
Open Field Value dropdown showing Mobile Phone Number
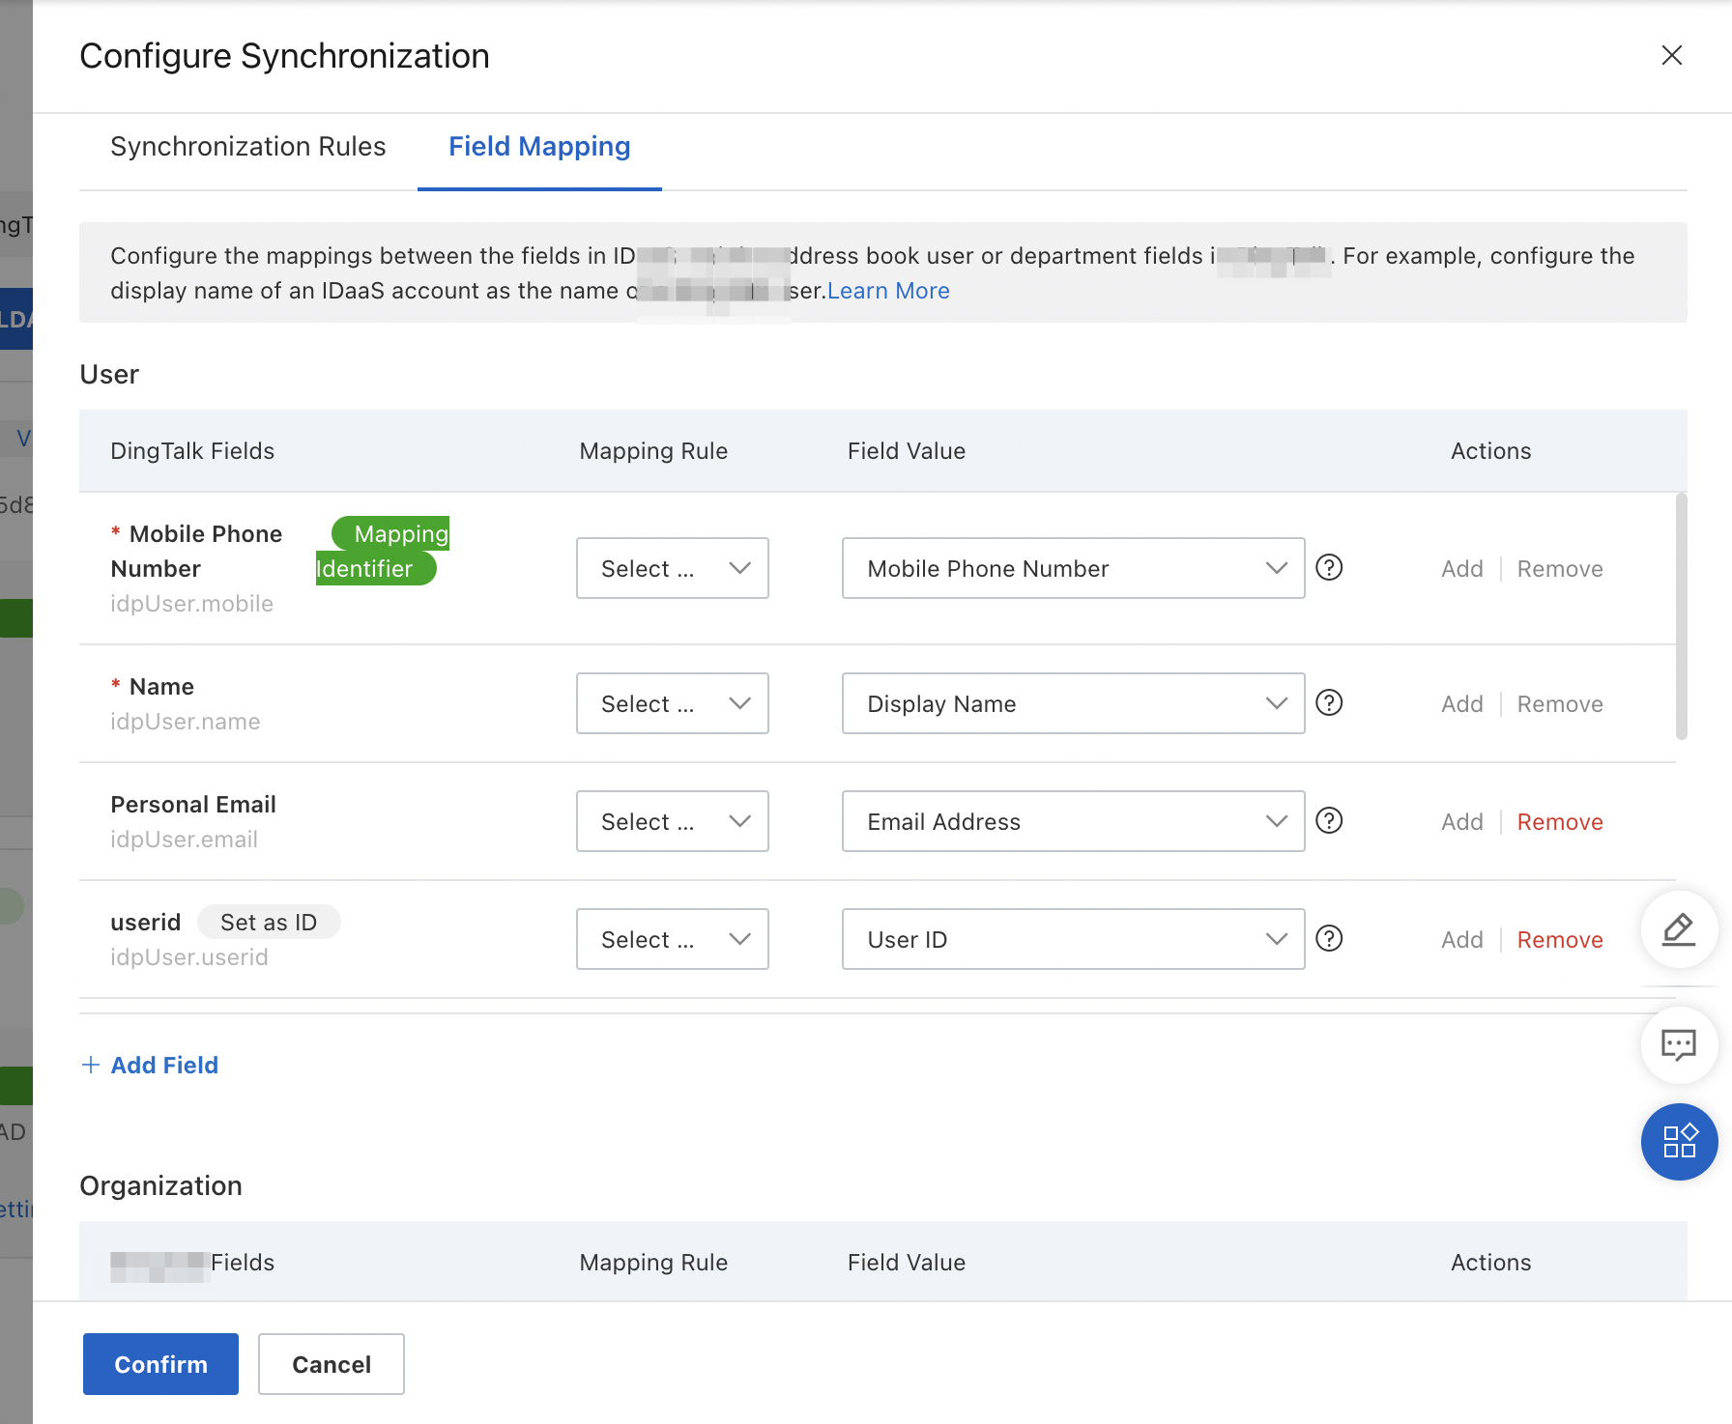click(x=1073, y=568)
